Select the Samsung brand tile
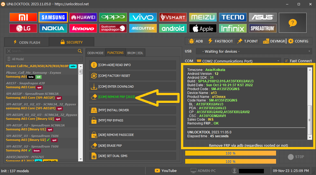This screenshot has height=175, width=316. (x=53, y=17)
